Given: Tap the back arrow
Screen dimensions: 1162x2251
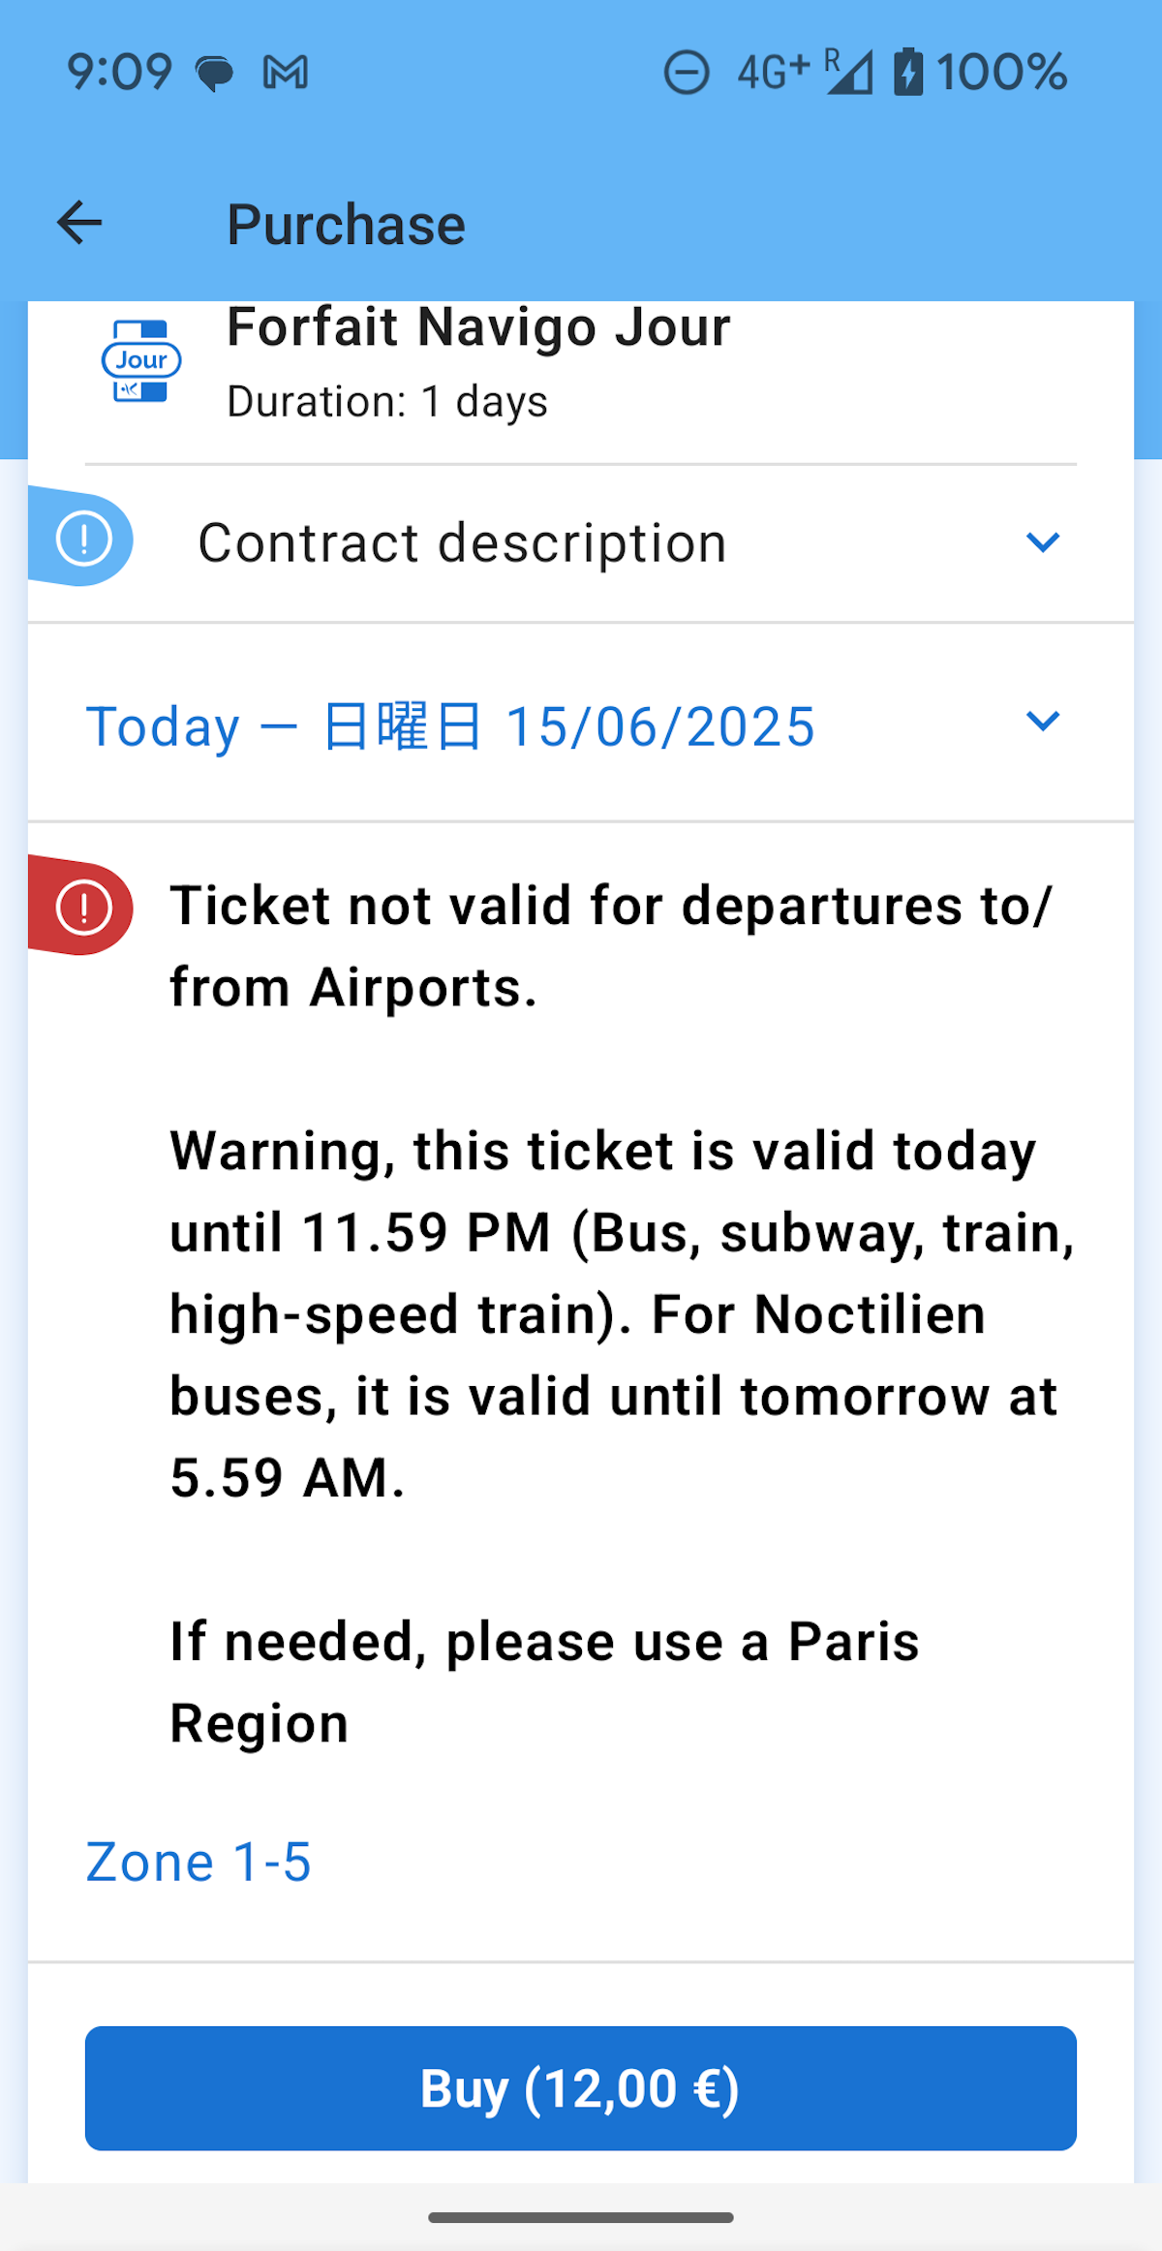Looking at the screenshot, I should tap(79, 224).
